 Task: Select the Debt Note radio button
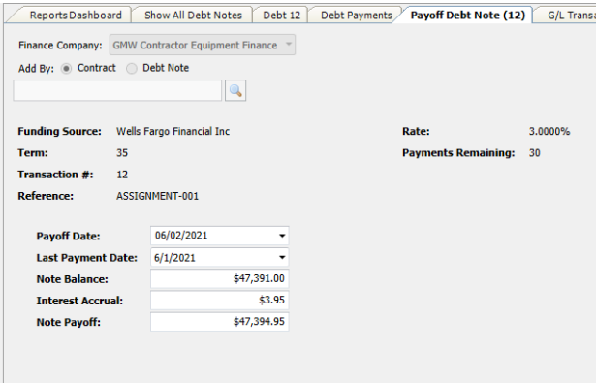[x=132, y=69]
